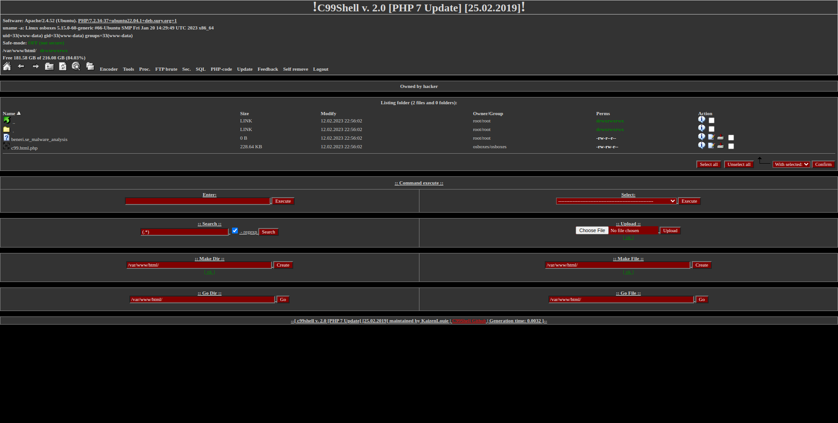The image size is (838, 423).
Task: Click the Feedback menu item
Action: click(x=268, y=69)
